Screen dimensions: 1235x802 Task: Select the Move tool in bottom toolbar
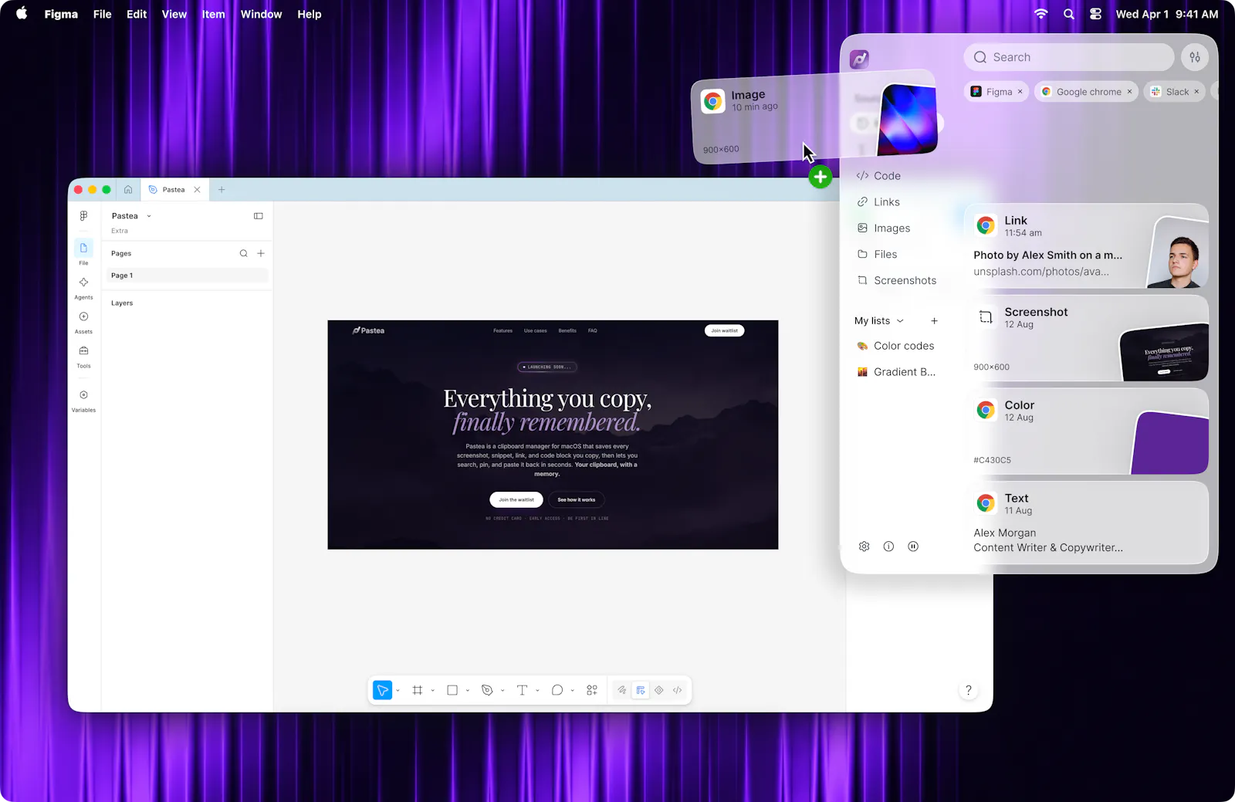click(383, 690)
